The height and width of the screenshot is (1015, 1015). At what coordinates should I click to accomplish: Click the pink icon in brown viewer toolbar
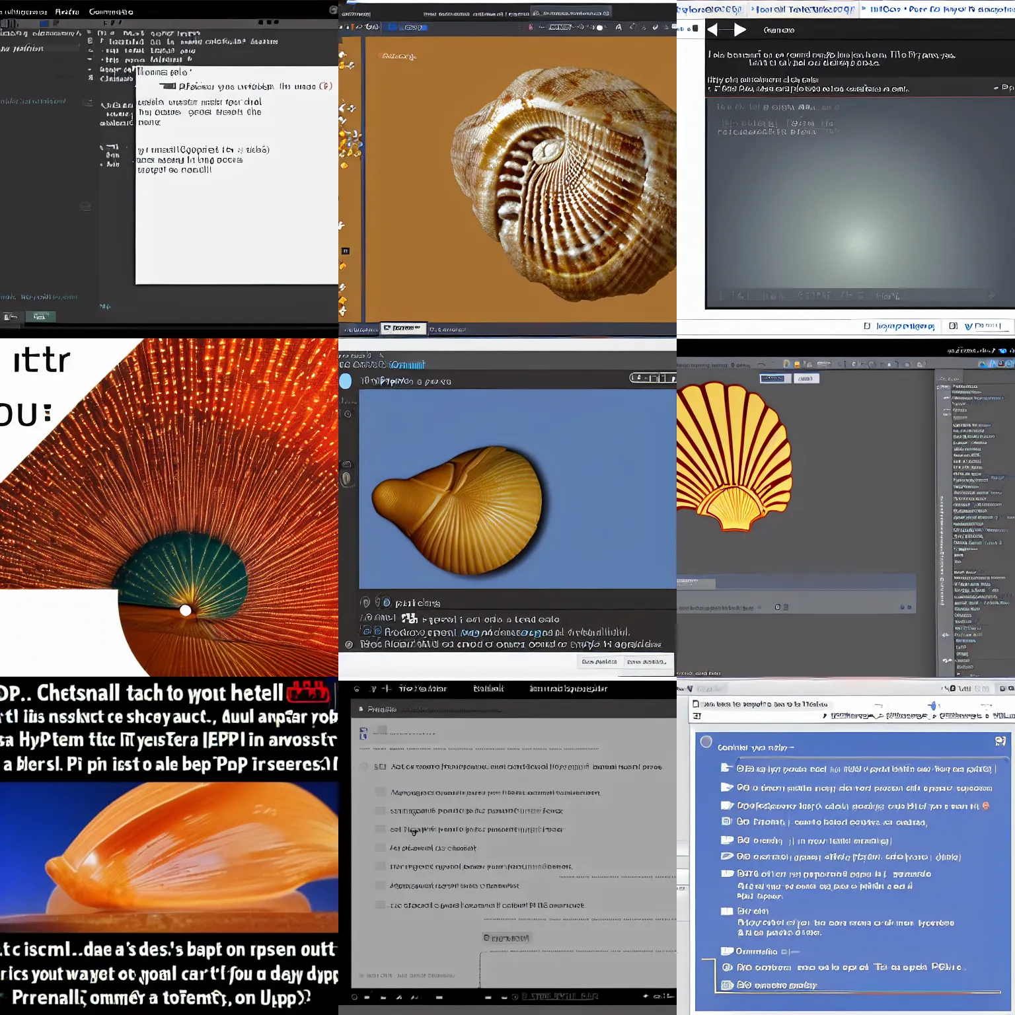531,27
